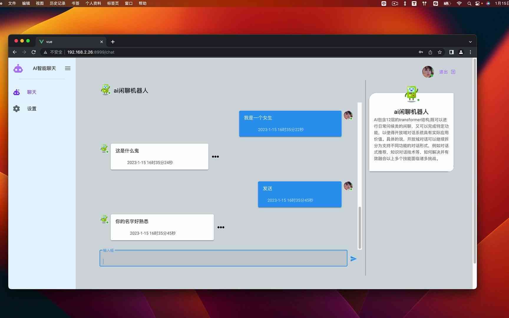Click the share icon in address bar
This screenshot has width=509, height=318.
pos(430,52)
